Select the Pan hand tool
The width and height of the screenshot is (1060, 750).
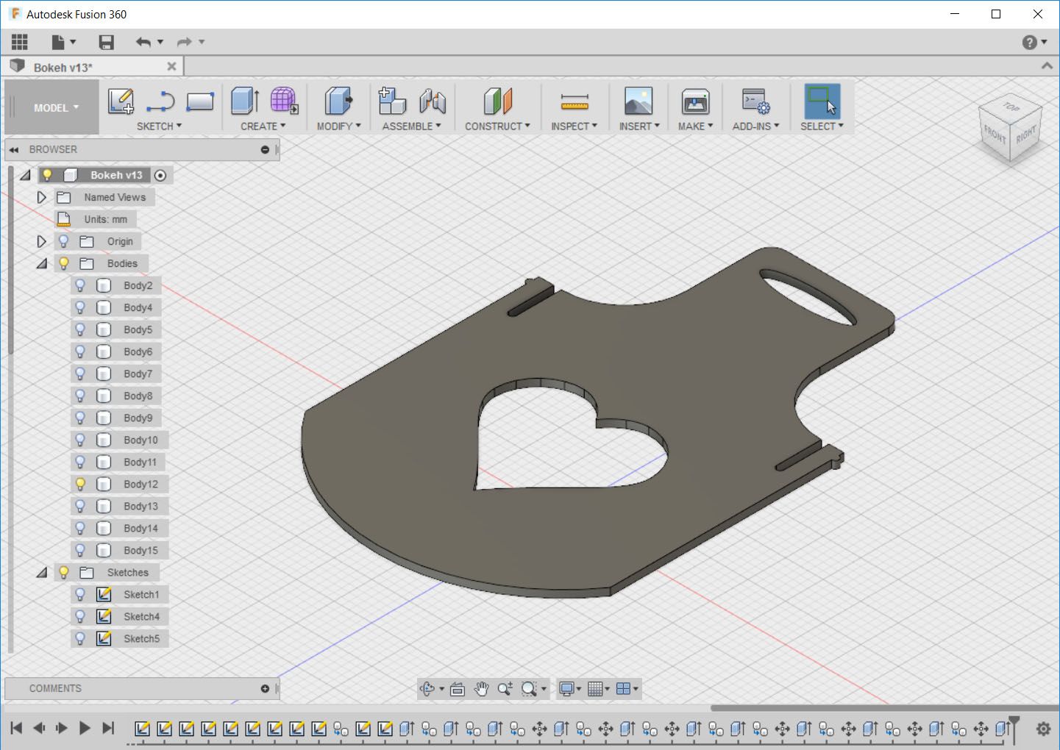tap(481, 689)
